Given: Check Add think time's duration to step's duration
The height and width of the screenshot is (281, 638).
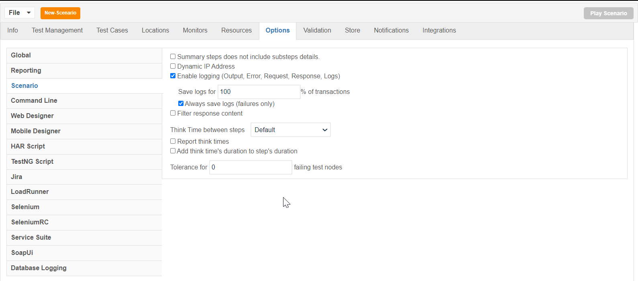Looking at the screenshot, I should (173, 151).
